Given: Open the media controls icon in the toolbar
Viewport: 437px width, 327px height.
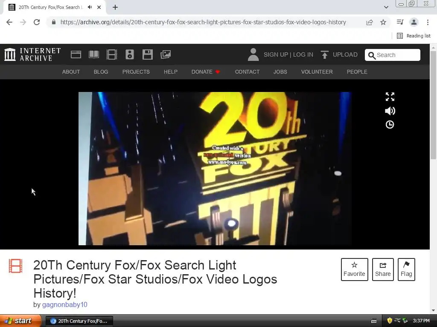Looking at the screenshot, I should coord(400,22).
